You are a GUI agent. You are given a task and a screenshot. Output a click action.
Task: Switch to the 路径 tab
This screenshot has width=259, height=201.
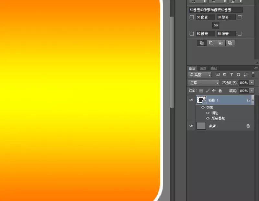tap(214, 68)
